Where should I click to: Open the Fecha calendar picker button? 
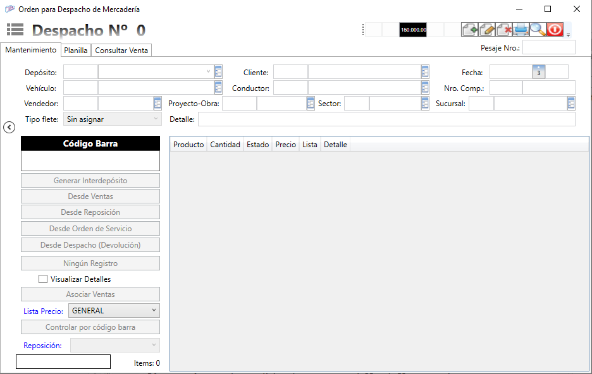click(x=539, y=71)
